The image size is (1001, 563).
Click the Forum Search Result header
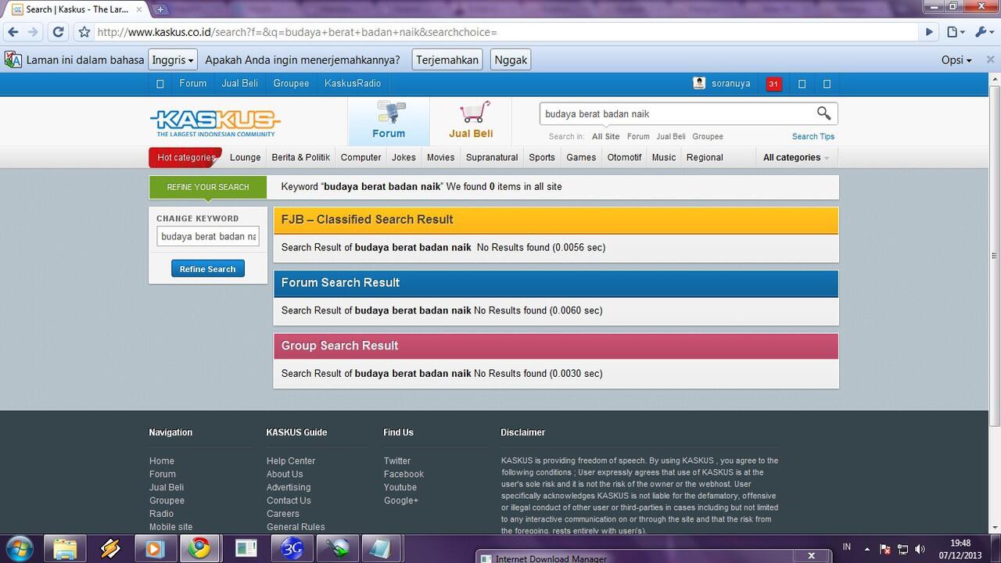[x=556, y=283]
